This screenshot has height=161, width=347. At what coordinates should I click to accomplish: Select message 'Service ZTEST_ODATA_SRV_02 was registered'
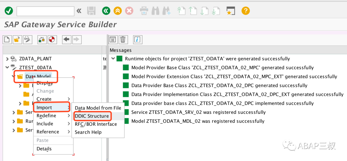click(x=199, y=112)
